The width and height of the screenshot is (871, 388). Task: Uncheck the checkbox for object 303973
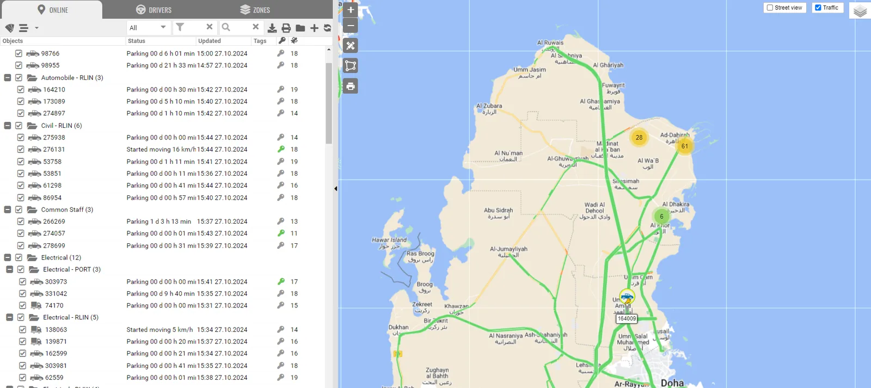(x=22, y=282)
